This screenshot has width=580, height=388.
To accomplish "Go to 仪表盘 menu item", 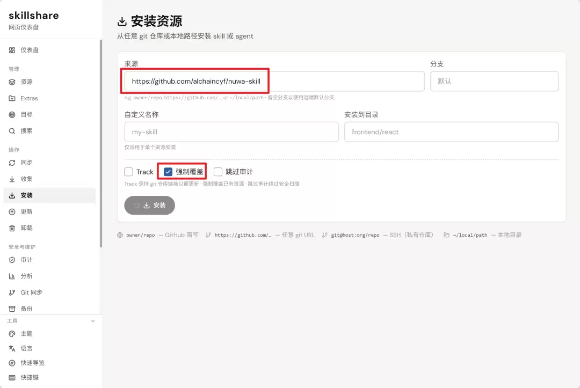I will (x=49, y=50).
